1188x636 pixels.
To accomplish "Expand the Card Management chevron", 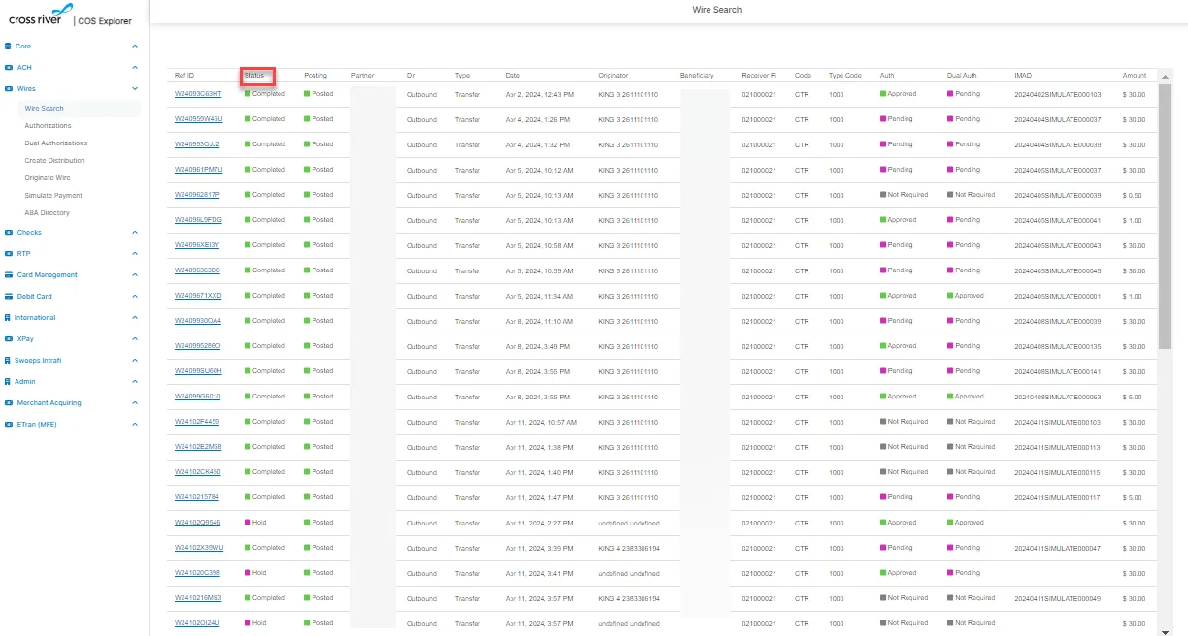I will coord(135,274).
